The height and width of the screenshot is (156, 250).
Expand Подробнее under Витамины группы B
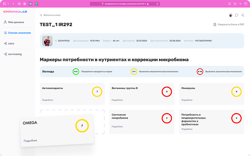point(117,100)
